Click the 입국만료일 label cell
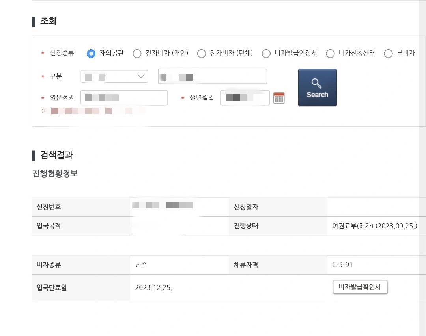 (81, 288)
